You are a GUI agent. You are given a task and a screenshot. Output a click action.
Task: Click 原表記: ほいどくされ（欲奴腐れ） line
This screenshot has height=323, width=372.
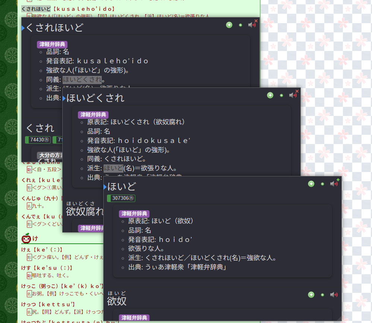[136, 122]
